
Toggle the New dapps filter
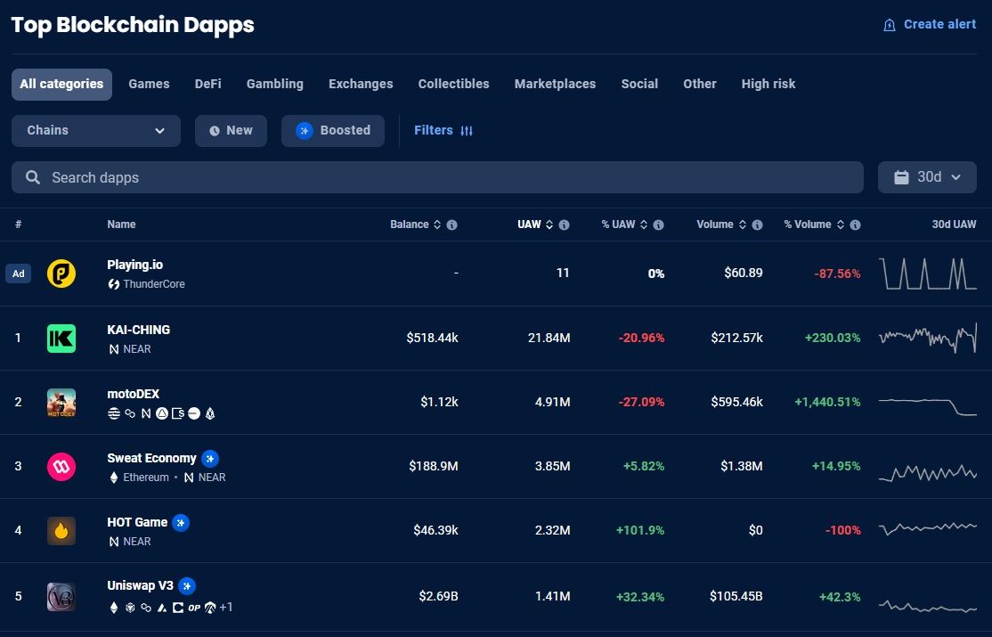tap(231, 130)
